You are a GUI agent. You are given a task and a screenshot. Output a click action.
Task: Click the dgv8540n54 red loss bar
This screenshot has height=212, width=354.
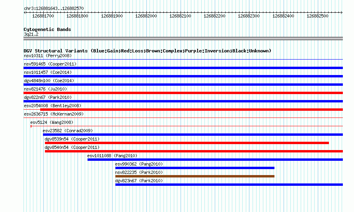pos(194,151)
